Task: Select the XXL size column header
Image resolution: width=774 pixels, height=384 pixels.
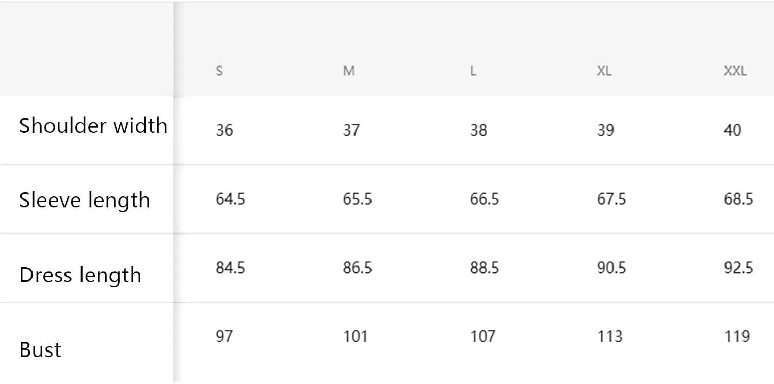Action: [735, 71]
